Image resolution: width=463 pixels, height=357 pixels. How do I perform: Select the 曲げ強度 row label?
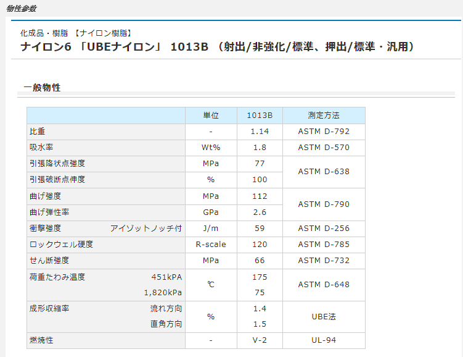pyautogui.click(x=45, y=196)
